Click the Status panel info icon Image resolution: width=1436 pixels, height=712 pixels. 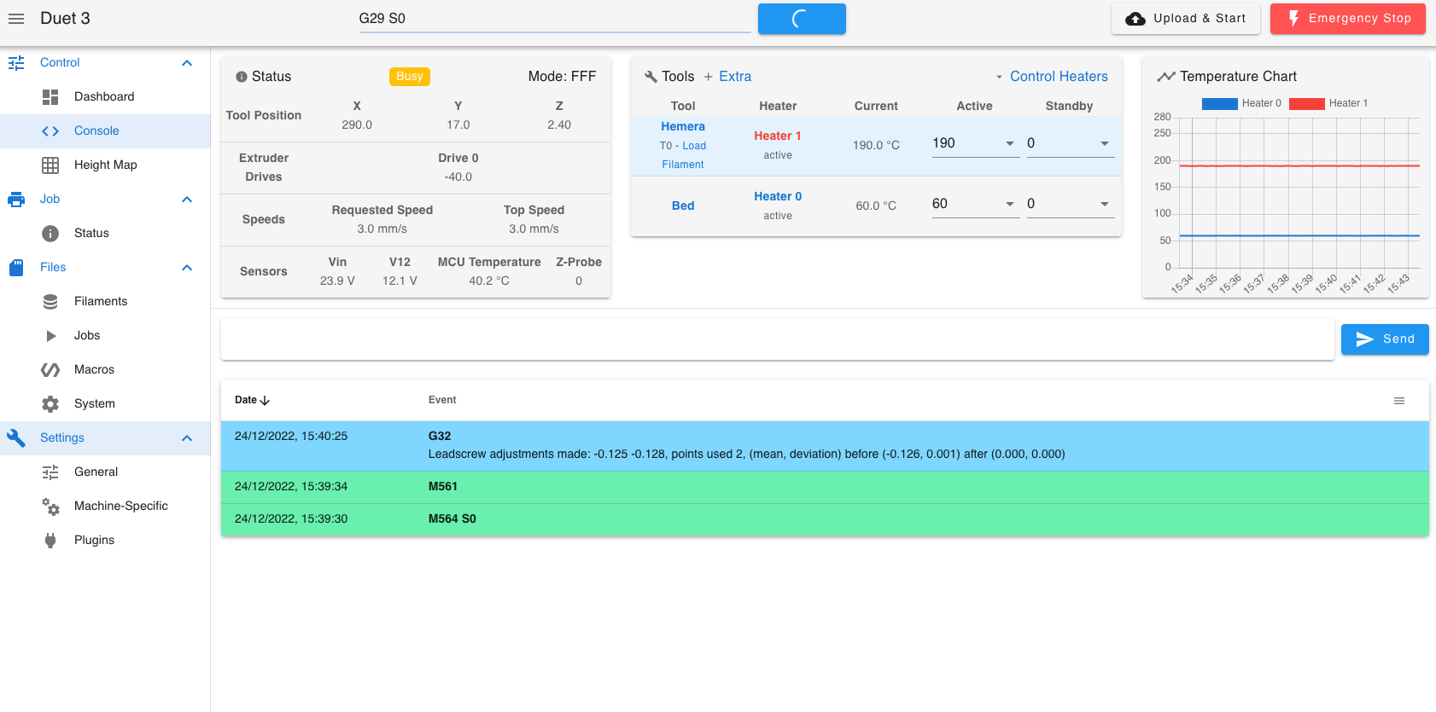(x=242, y=77)
